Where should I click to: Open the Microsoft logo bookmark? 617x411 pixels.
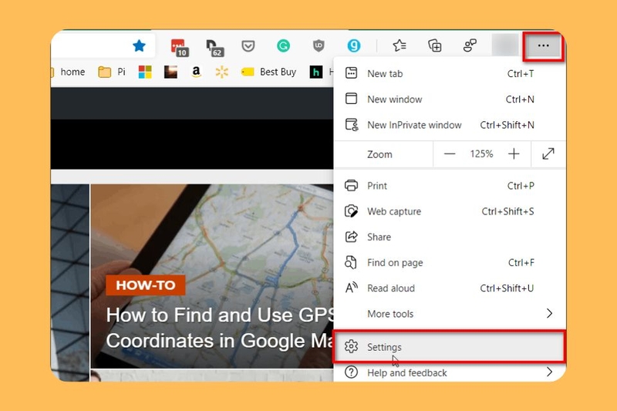click(x=145, y=72)
